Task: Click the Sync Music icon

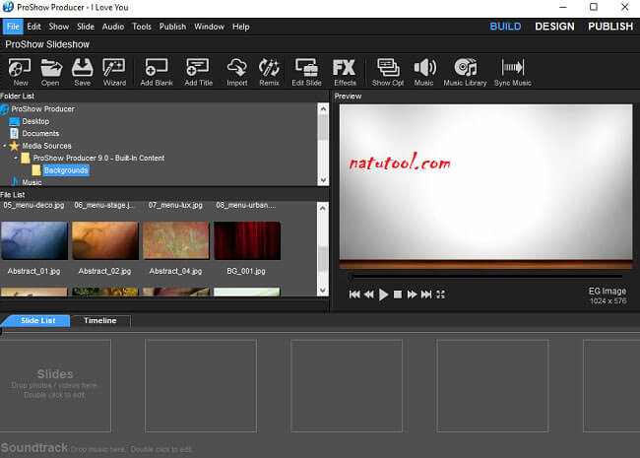Action: 513,72
